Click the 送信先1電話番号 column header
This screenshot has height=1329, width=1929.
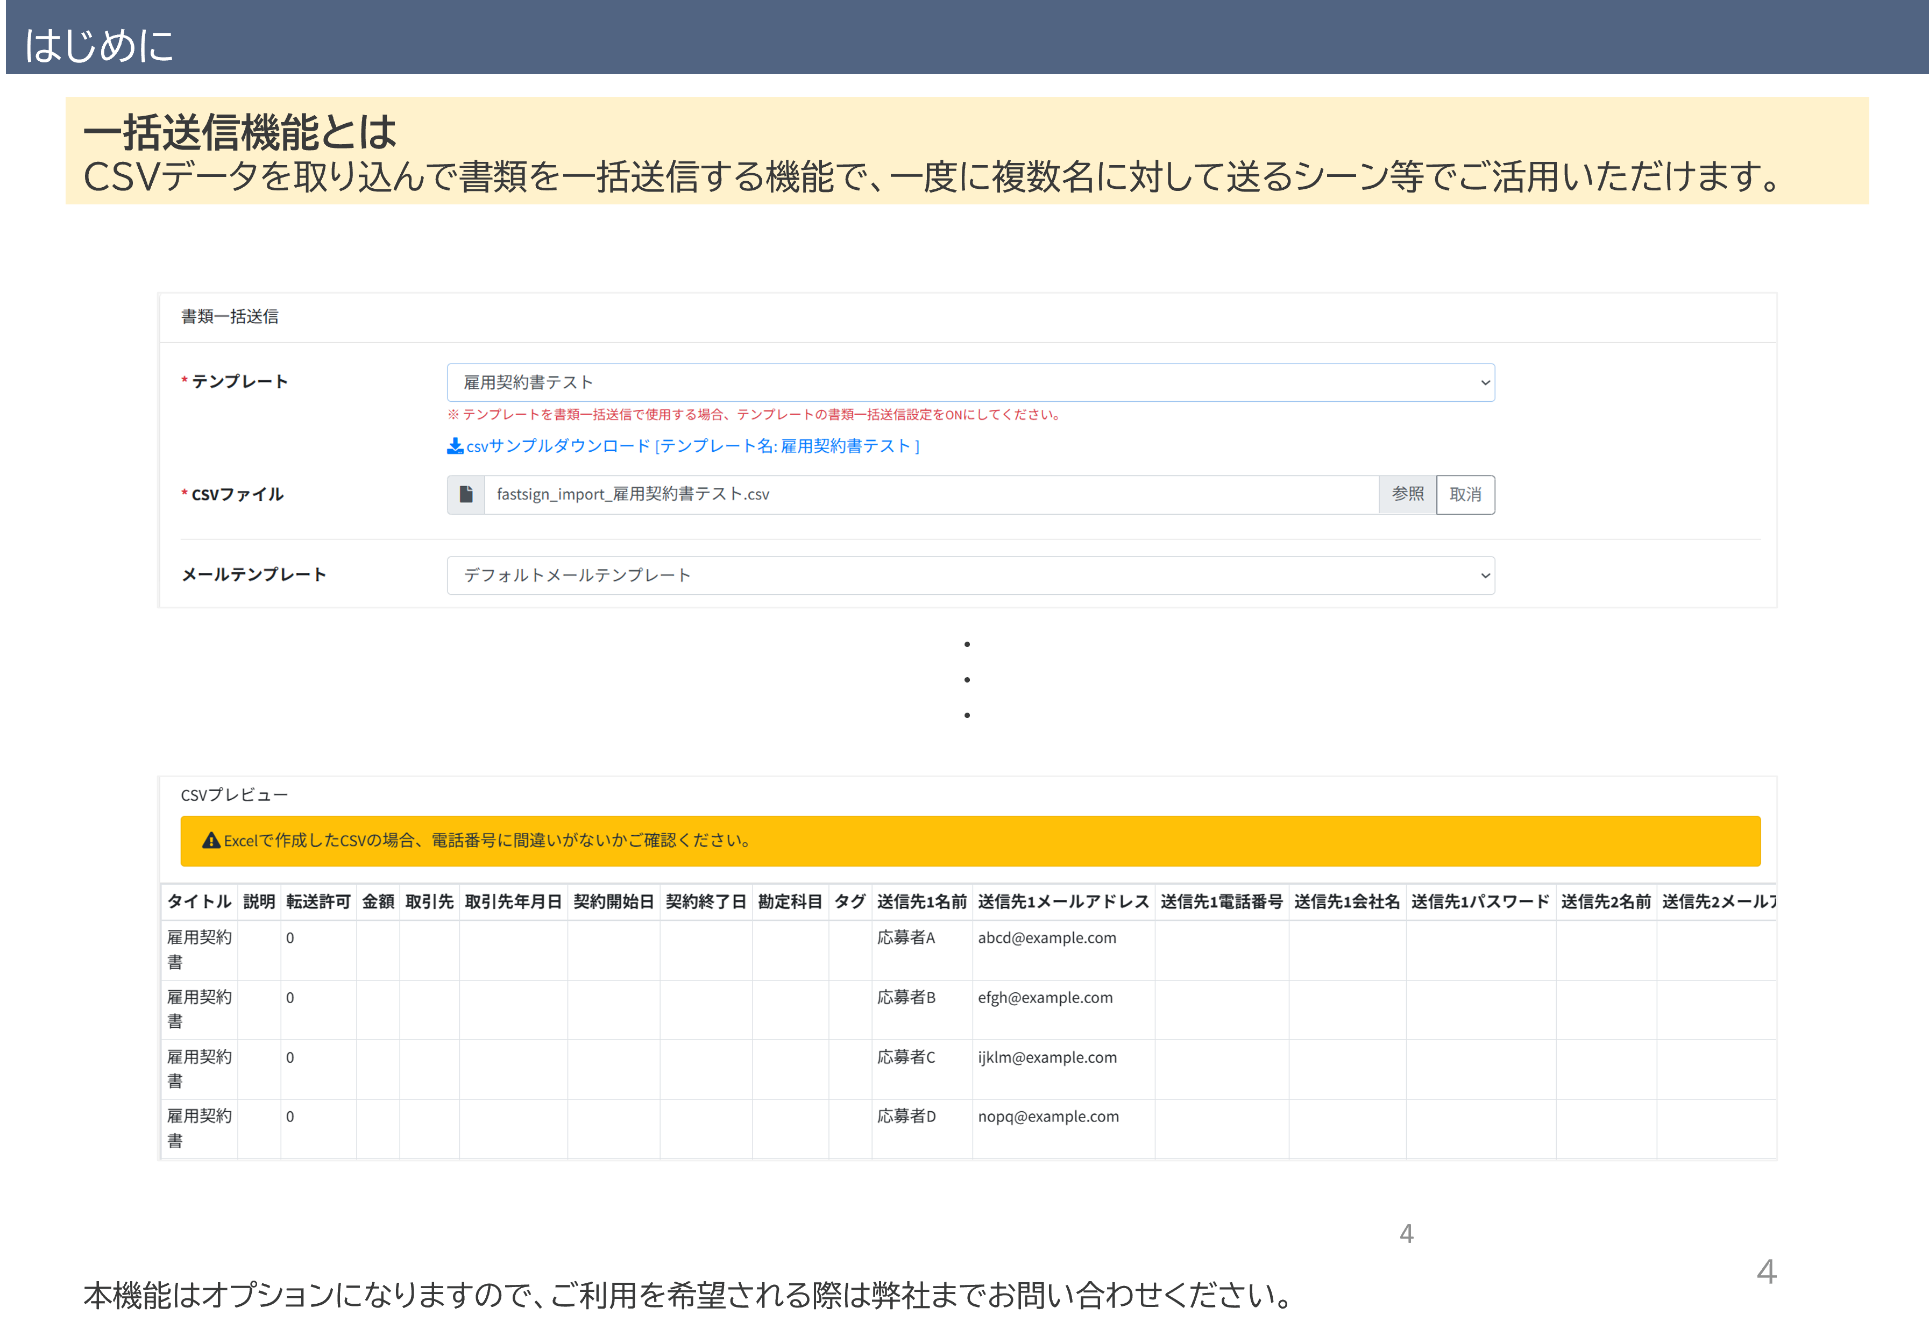(1221, 902)
